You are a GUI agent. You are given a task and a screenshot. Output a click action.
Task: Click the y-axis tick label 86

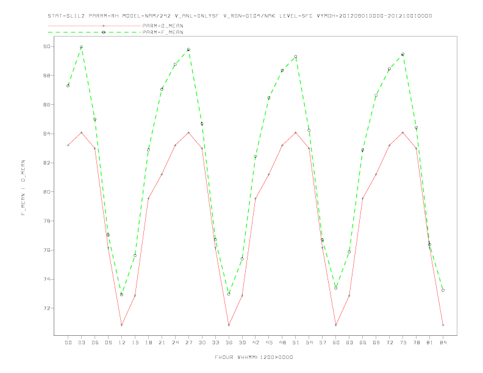click(x=46, y=105)
